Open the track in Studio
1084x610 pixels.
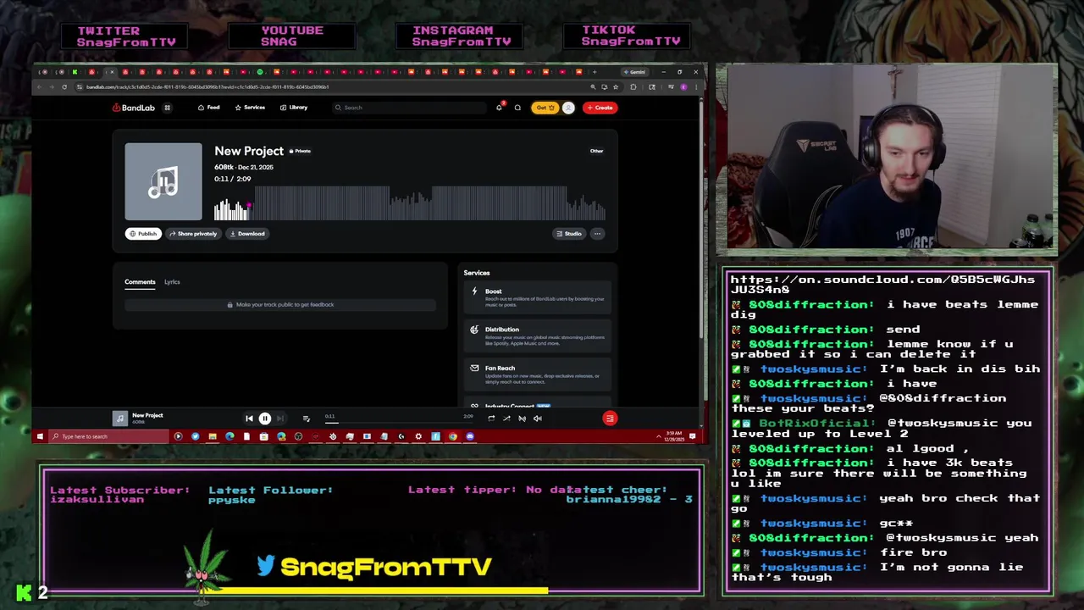click(569, 234)
